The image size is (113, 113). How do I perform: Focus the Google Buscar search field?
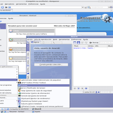point(99,7)
